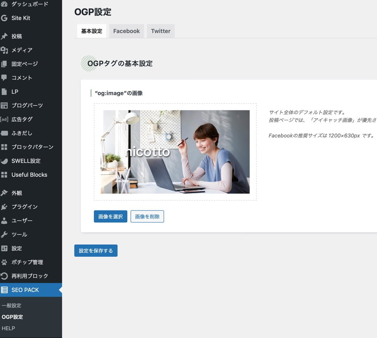The width and height of the screenshot is (377, 338).
Task: Click the document icon beside LP
Action: (x=4, y=92)
